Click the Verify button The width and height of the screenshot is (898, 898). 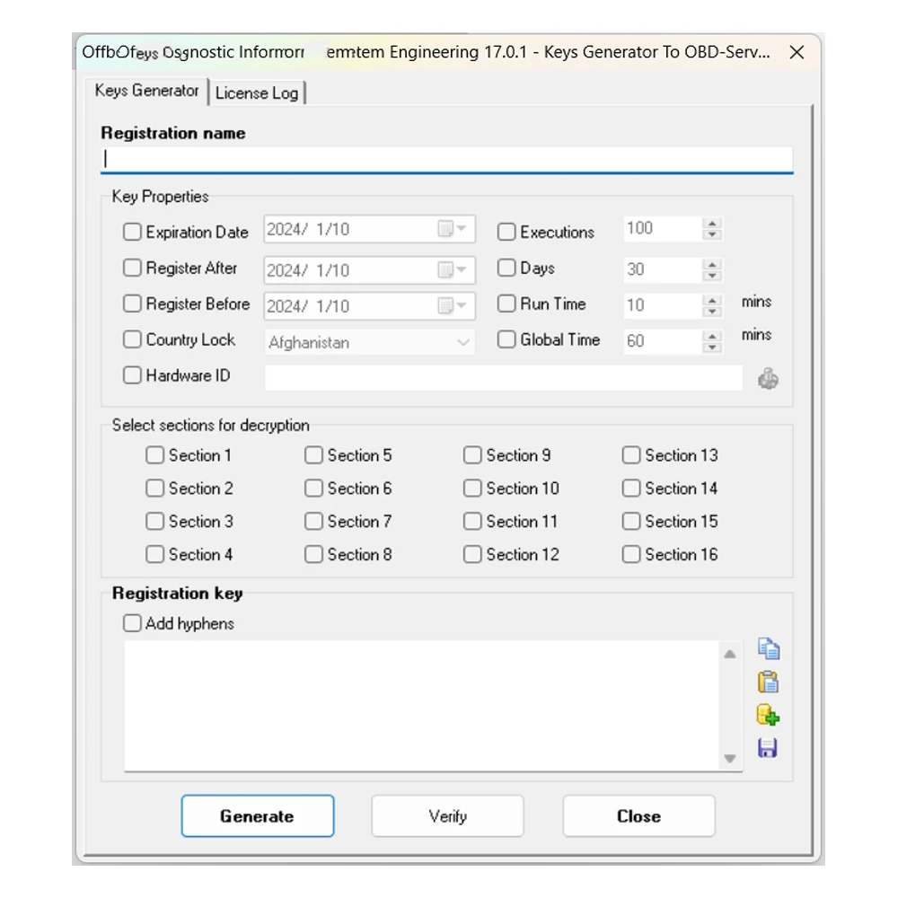coord(447,816)
